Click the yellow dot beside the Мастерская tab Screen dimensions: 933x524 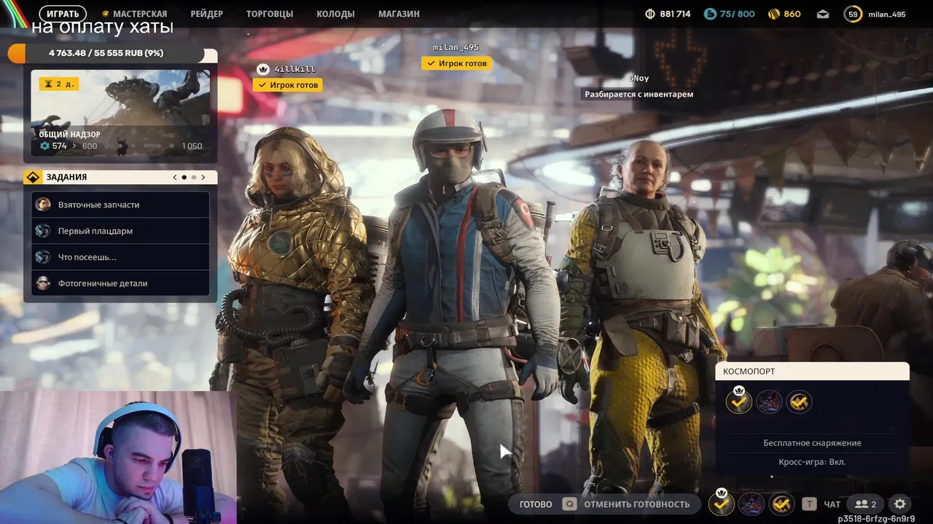(x=106, y=14)
